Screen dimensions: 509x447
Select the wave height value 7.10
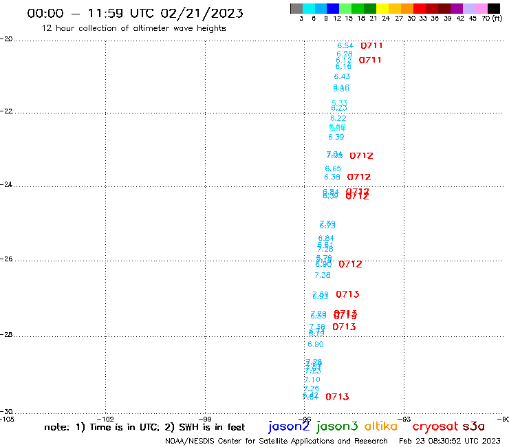(x=312, y=380)
